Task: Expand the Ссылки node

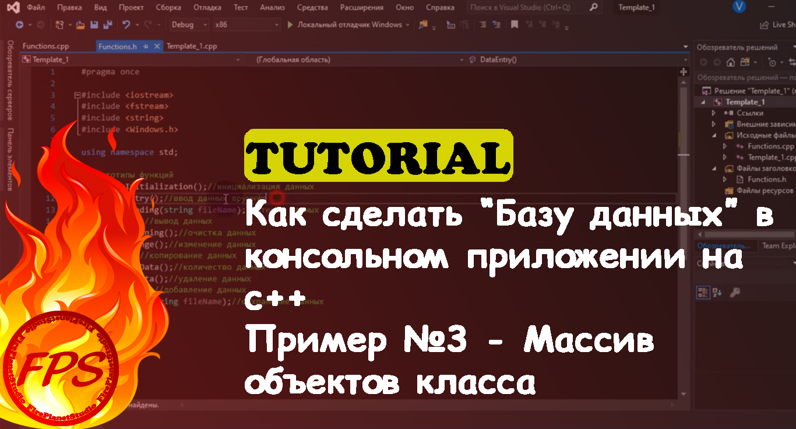Action: click(x=714, y=113)
